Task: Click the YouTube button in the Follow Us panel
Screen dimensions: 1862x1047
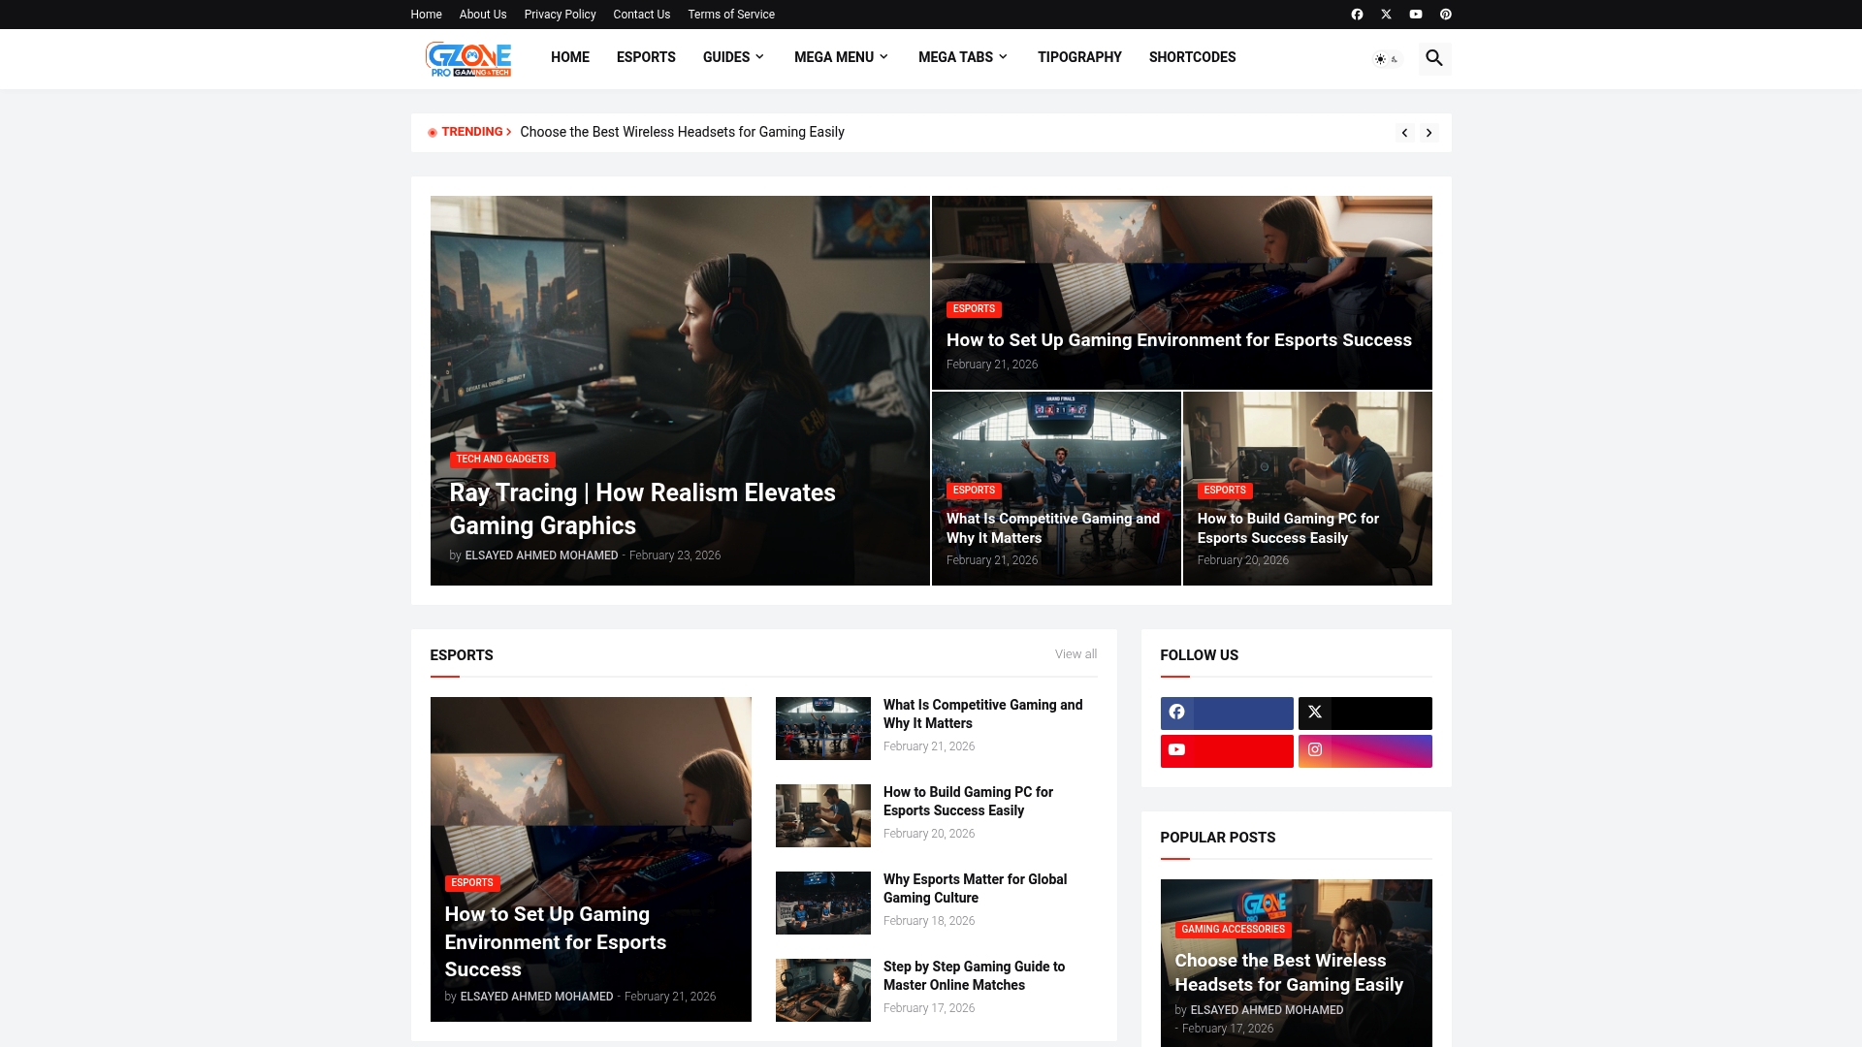Action: (x=1226, y=751)
